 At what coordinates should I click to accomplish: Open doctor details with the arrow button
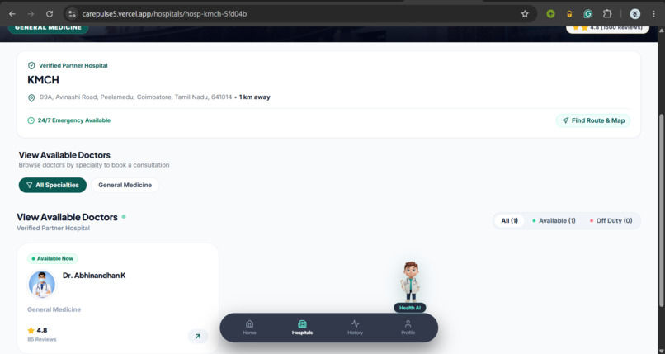click(198, 336)
